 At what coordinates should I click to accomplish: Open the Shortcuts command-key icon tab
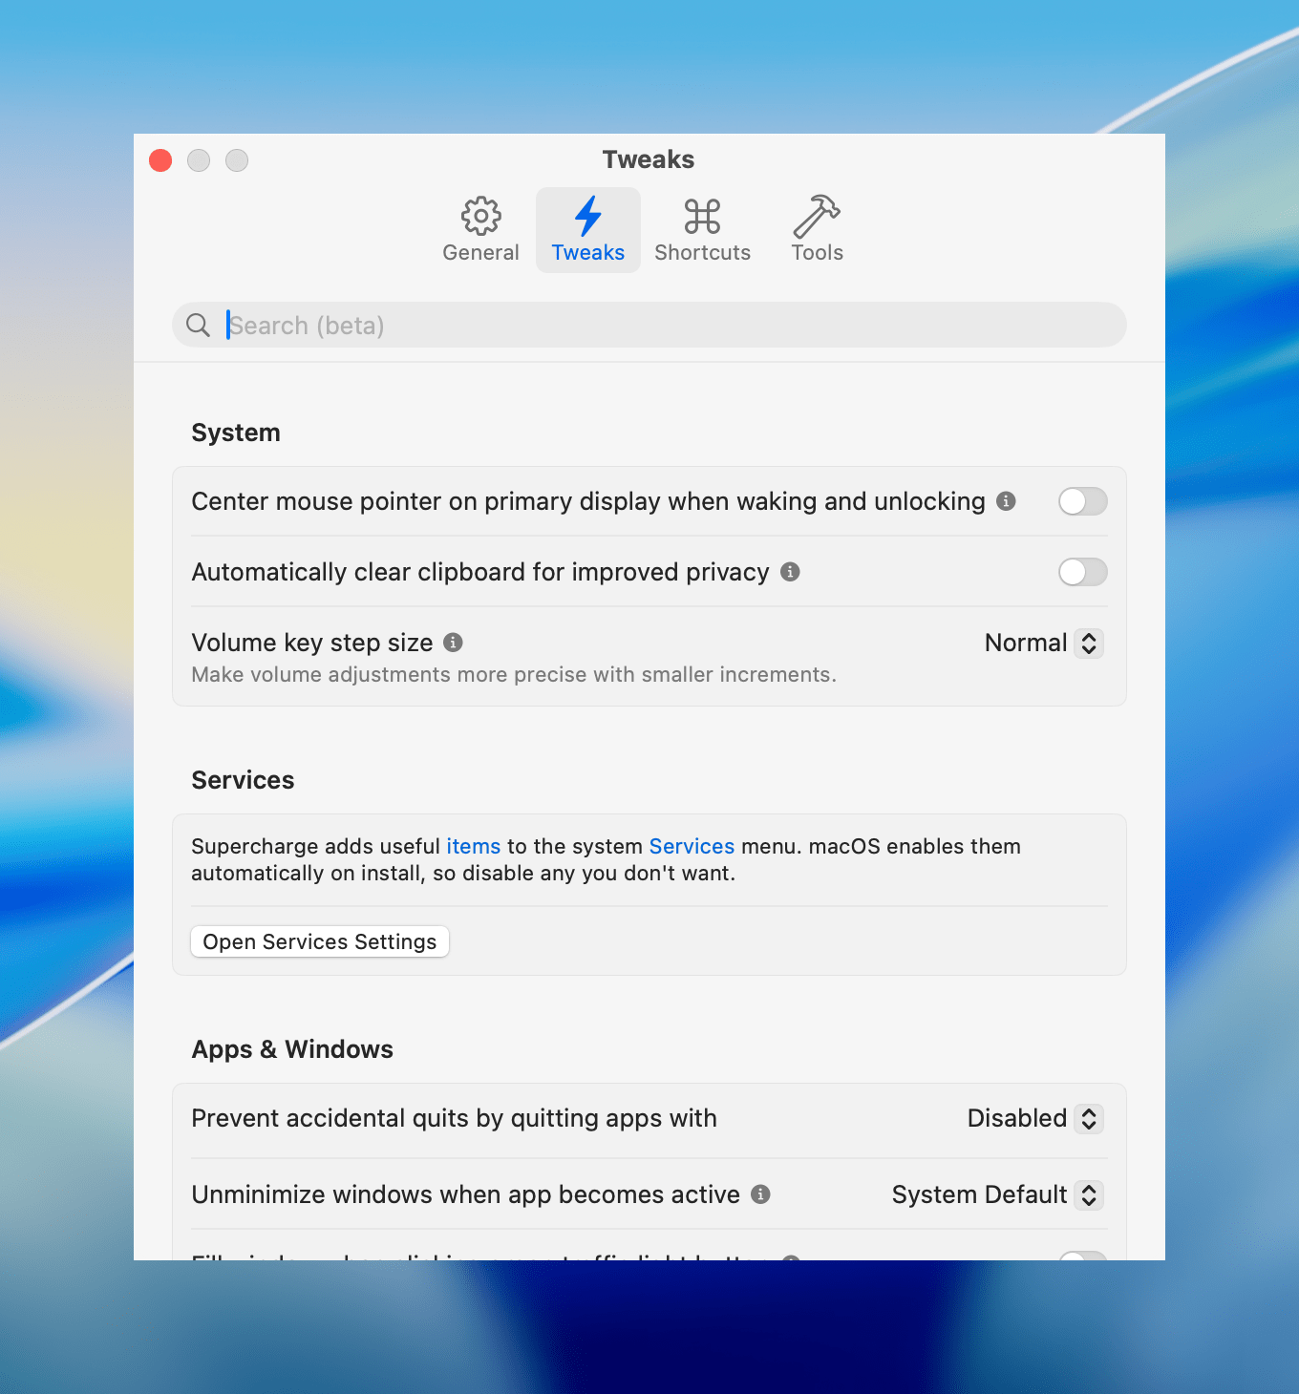pos(702,229)
